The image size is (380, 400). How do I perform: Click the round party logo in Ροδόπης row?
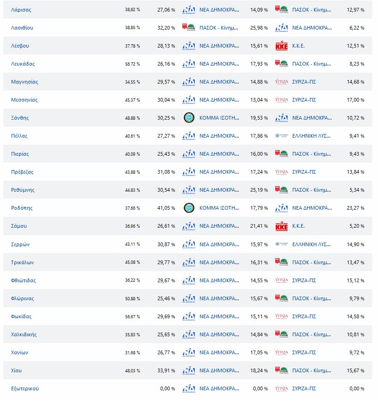pyautogui.click(x=189, y=208)
